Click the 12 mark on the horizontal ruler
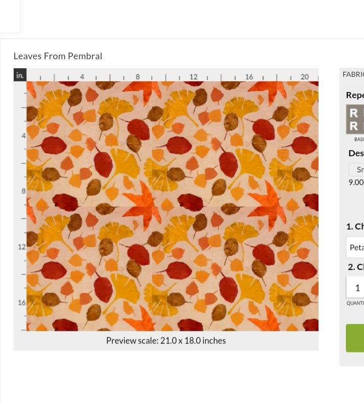The height and width of the screenshot is (402, 364). [194, 77]
